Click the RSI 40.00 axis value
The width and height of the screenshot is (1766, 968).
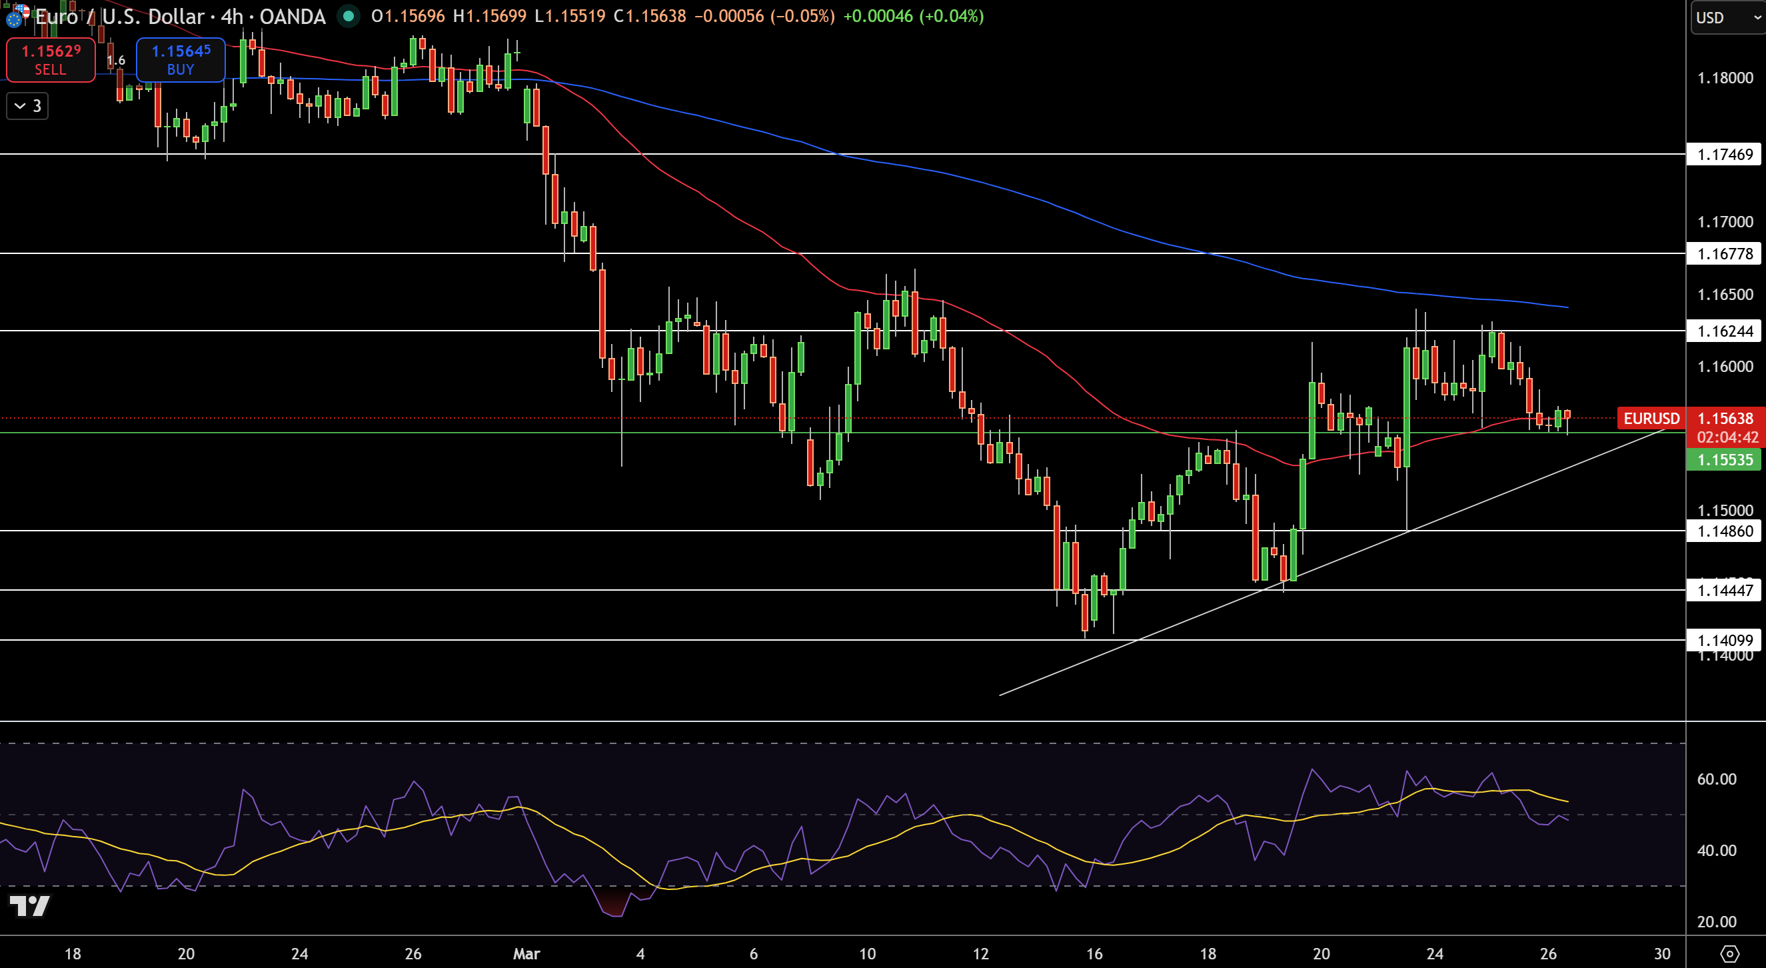pyautogui.click(x=1717, y=851)
